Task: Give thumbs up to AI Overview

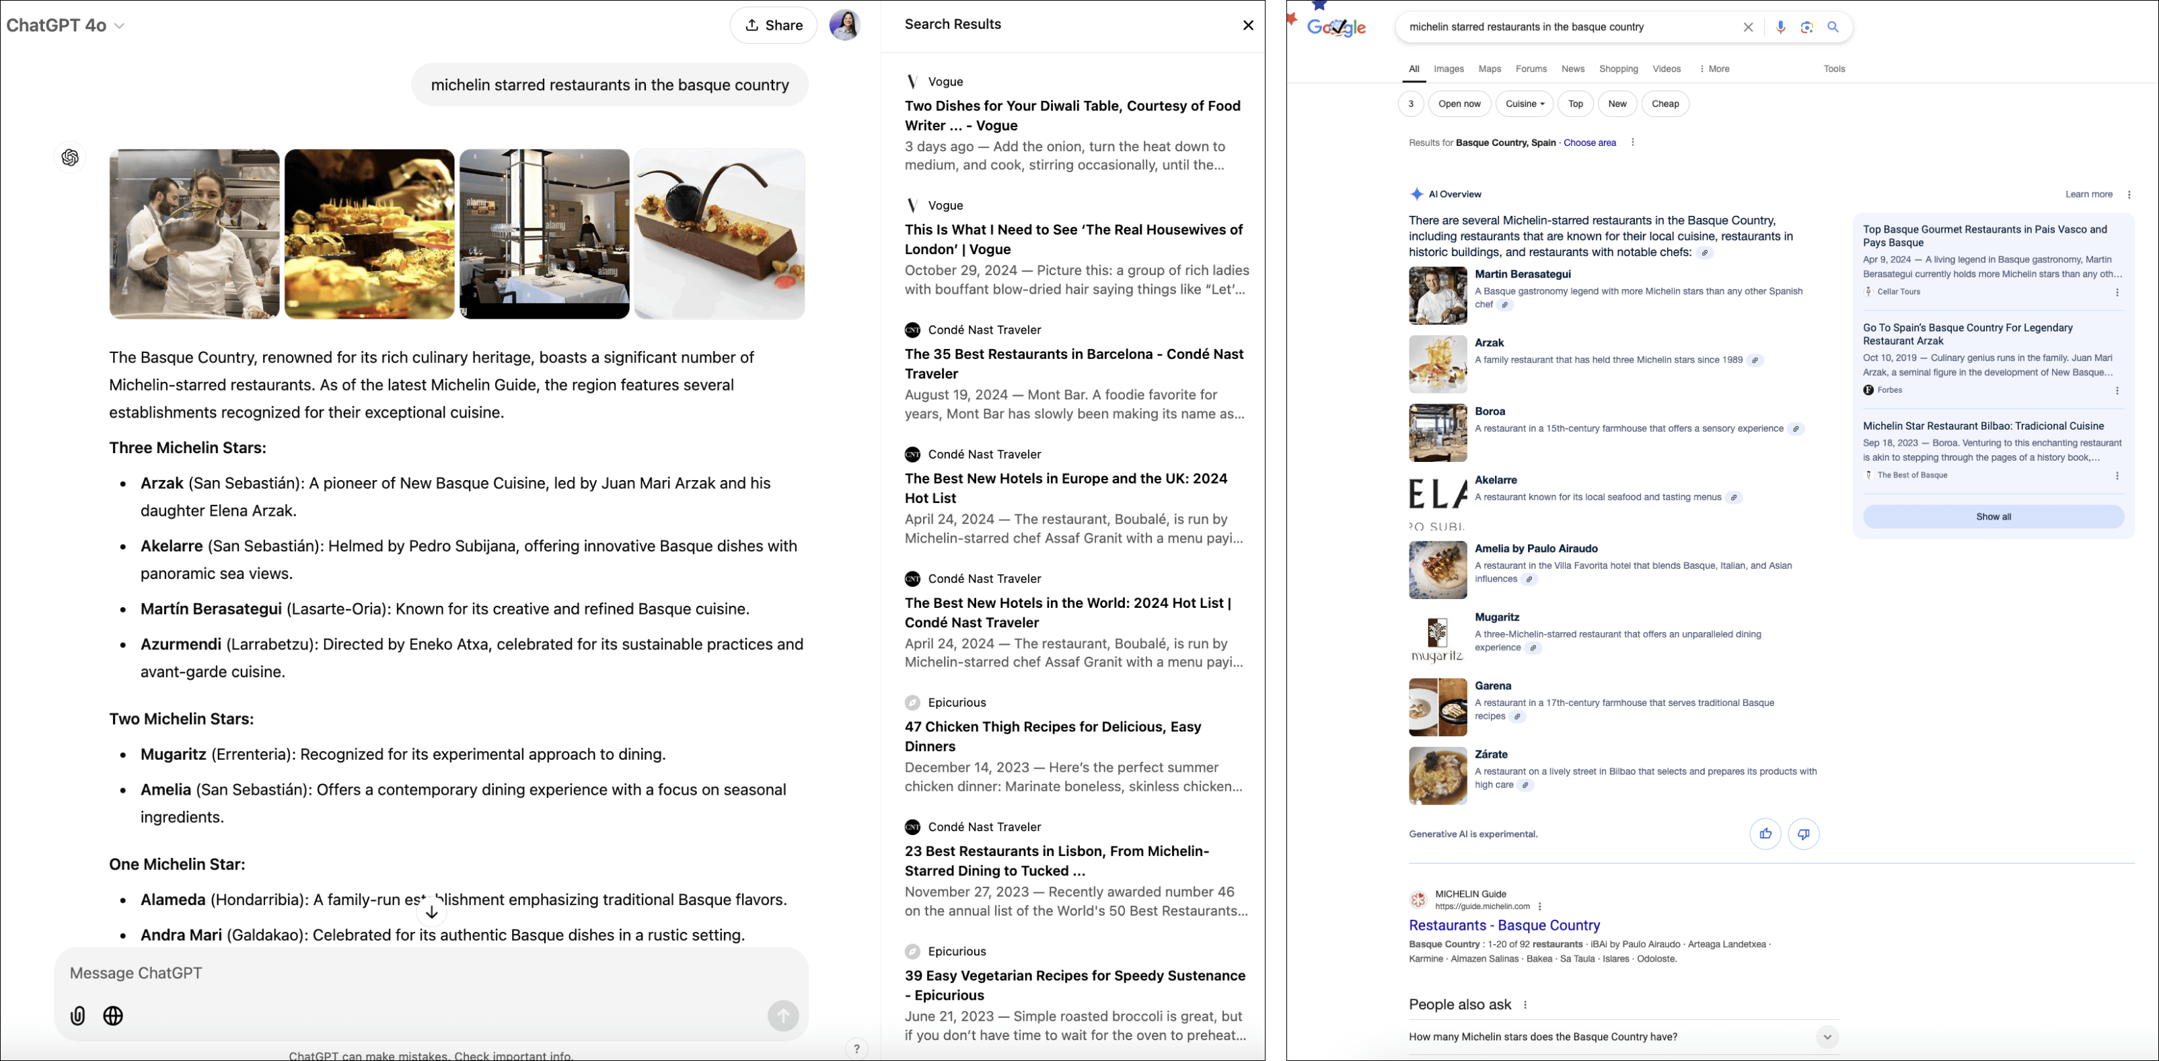Action: coord(1765,834)
